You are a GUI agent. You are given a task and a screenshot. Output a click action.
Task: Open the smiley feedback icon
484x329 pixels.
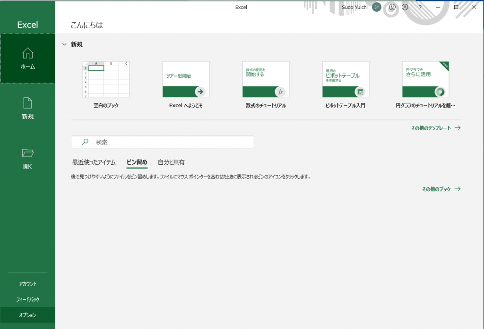[x=391, y=7]
